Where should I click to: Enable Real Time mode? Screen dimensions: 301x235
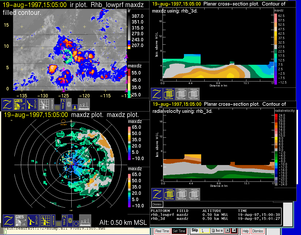coord(162,231)
